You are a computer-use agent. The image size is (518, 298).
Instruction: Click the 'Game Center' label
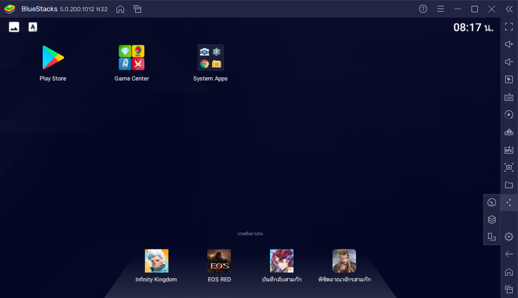132,78
